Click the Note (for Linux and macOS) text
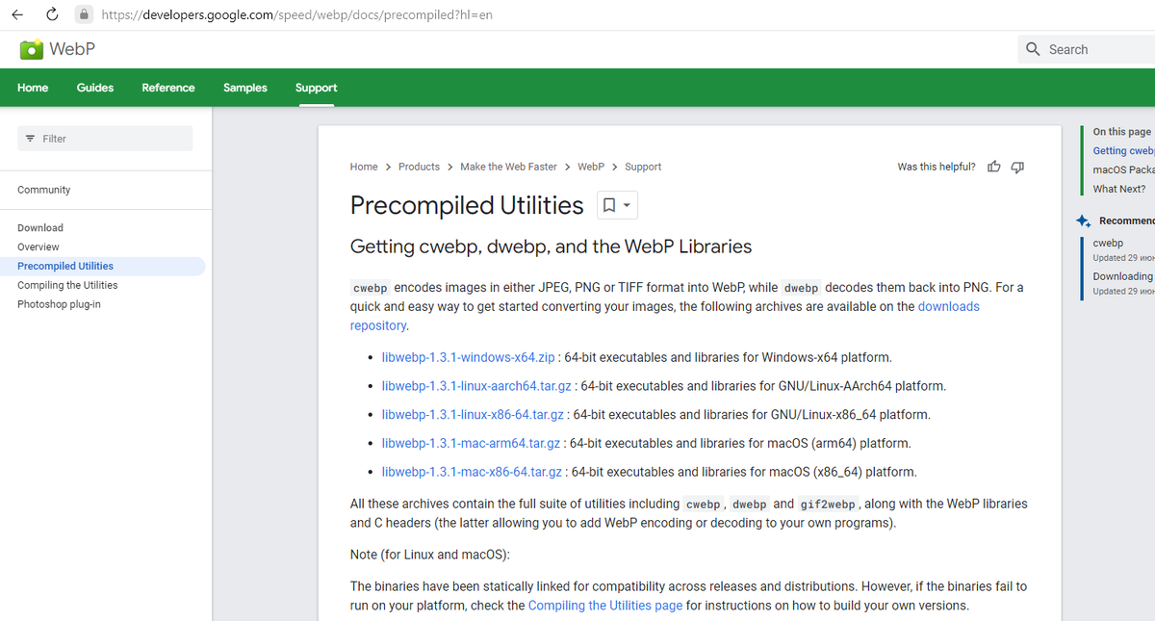This screenshot has width=1155, height=621. 430,555
